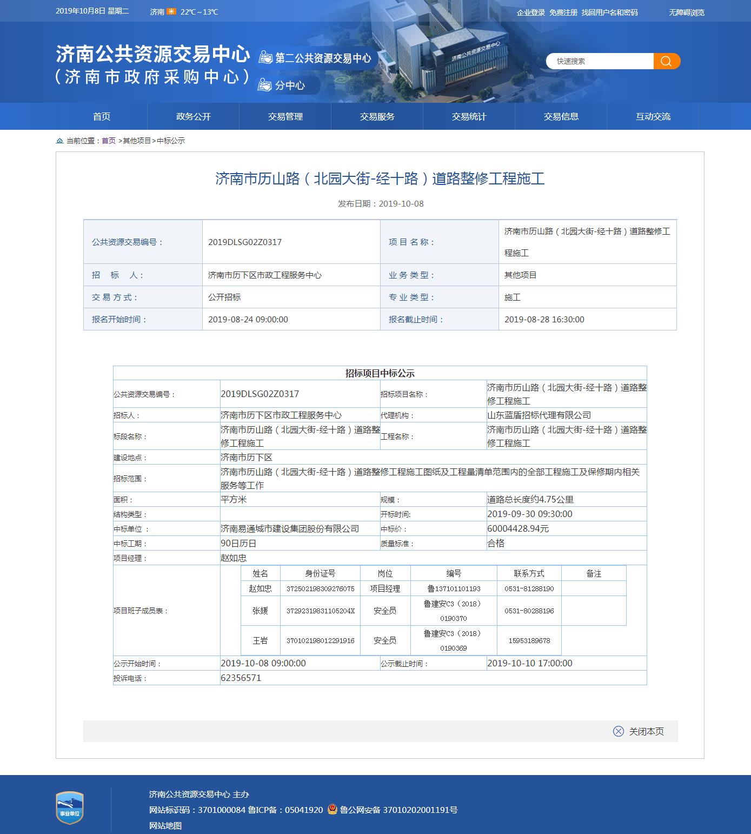Click the handshake icon beside 分中心
Image resolution: width=751 pixels, height=834 pixels.
(264, 85)
